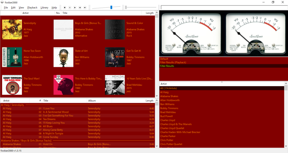This screenshot has width=288, height=153.
Task: Start playback with the Play button
Action: 75,8
